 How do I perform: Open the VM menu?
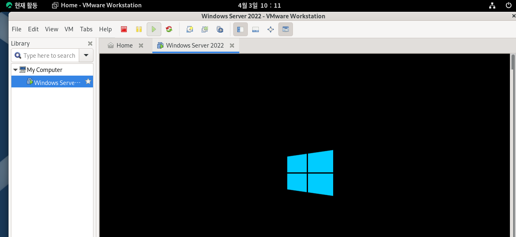point(69,29)
